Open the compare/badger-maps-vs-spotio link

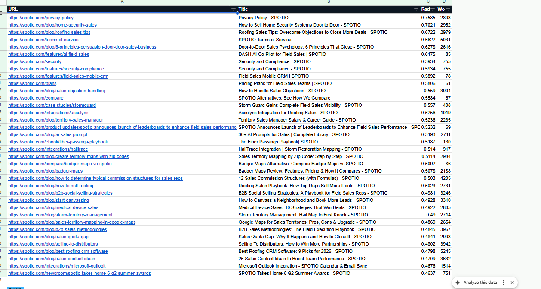point(60,164)
